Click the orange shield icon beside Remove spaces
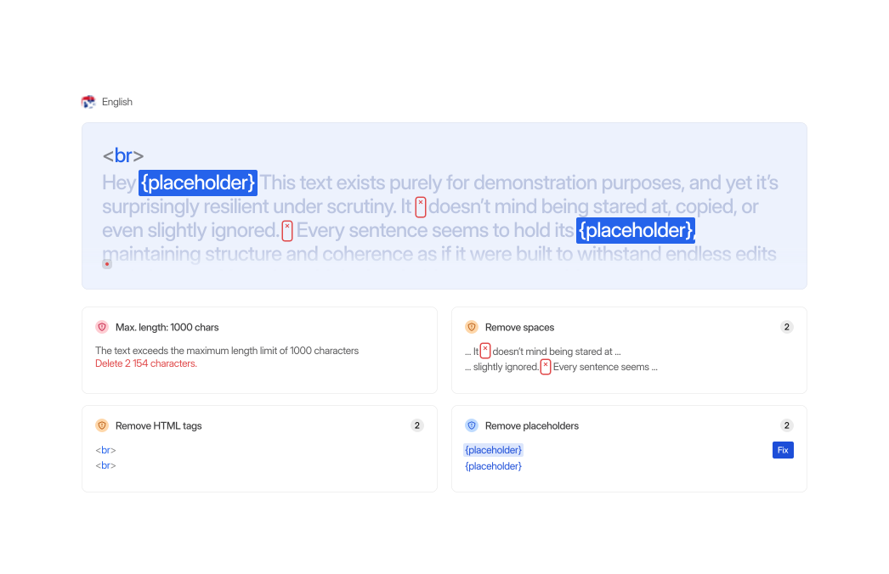This screenshot has height=574, width=889. point(471,327)
